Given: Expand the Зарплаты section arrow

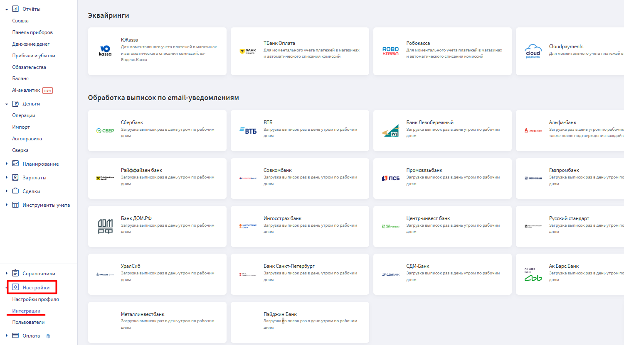Looking at the screenshot, I should pos(7,177).
